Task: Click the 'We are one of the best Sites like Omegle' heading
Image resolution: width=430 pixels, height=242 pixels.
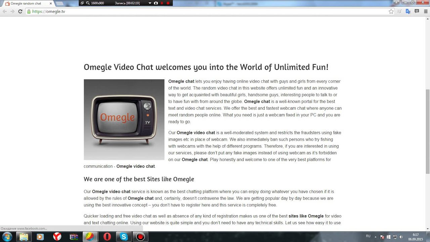Action: (x=139, y=179)
